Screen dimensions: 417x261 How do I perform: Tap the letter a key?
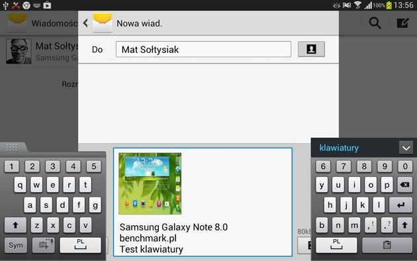[30, 205]
